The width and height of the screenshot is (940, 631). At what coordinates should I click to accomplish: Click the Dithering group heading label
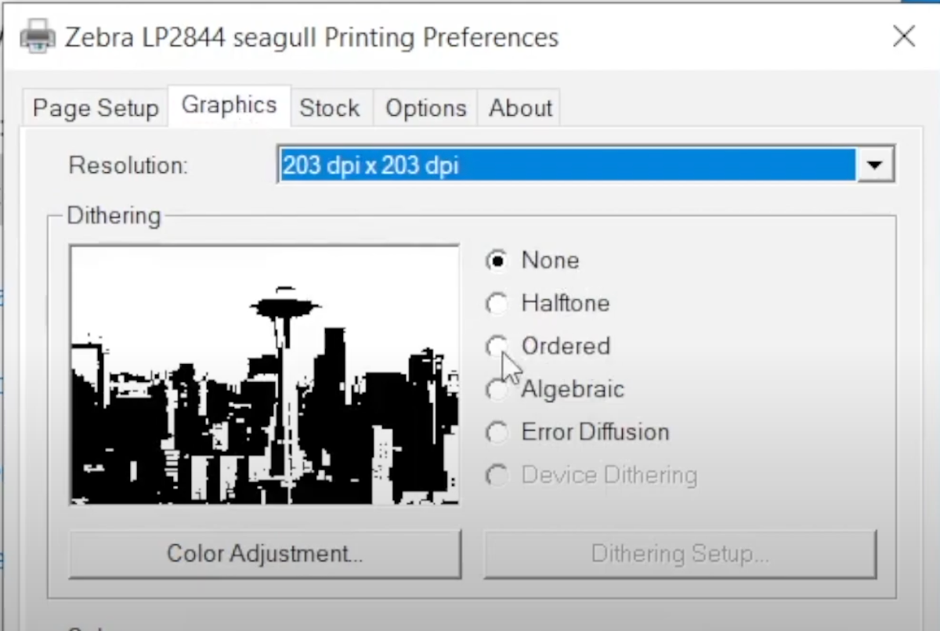point(114,215)
